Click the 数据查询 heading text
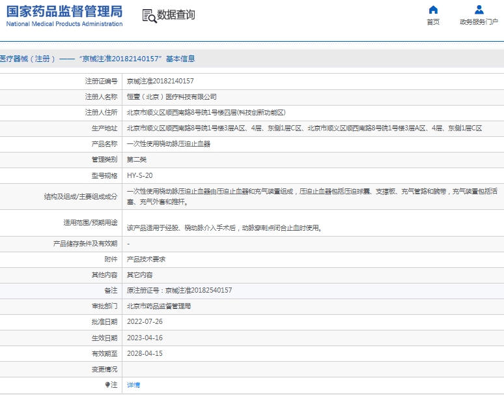Image resolution: width=504 pixels, height=395 pixels. [x=176, y=15]
